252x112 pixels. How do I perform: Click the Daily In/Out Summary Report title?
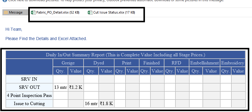(x=125, y=55)
